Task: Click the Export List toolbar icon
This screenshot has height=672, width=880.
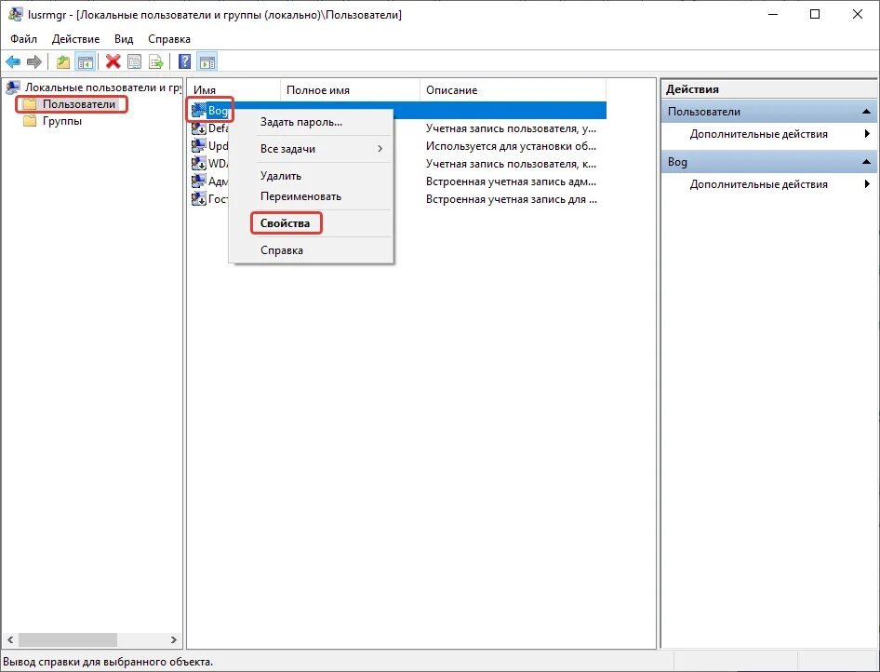Action: 156,61
